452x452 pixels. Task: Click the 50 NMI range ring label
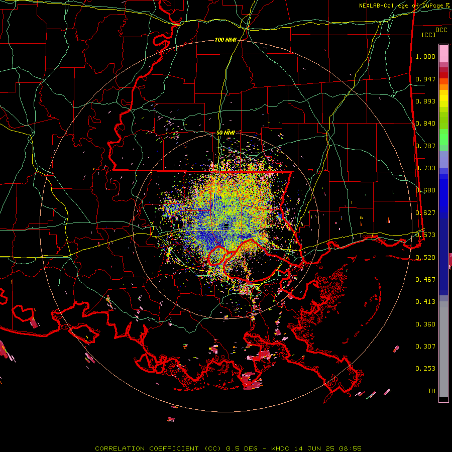tap(225, 133)
